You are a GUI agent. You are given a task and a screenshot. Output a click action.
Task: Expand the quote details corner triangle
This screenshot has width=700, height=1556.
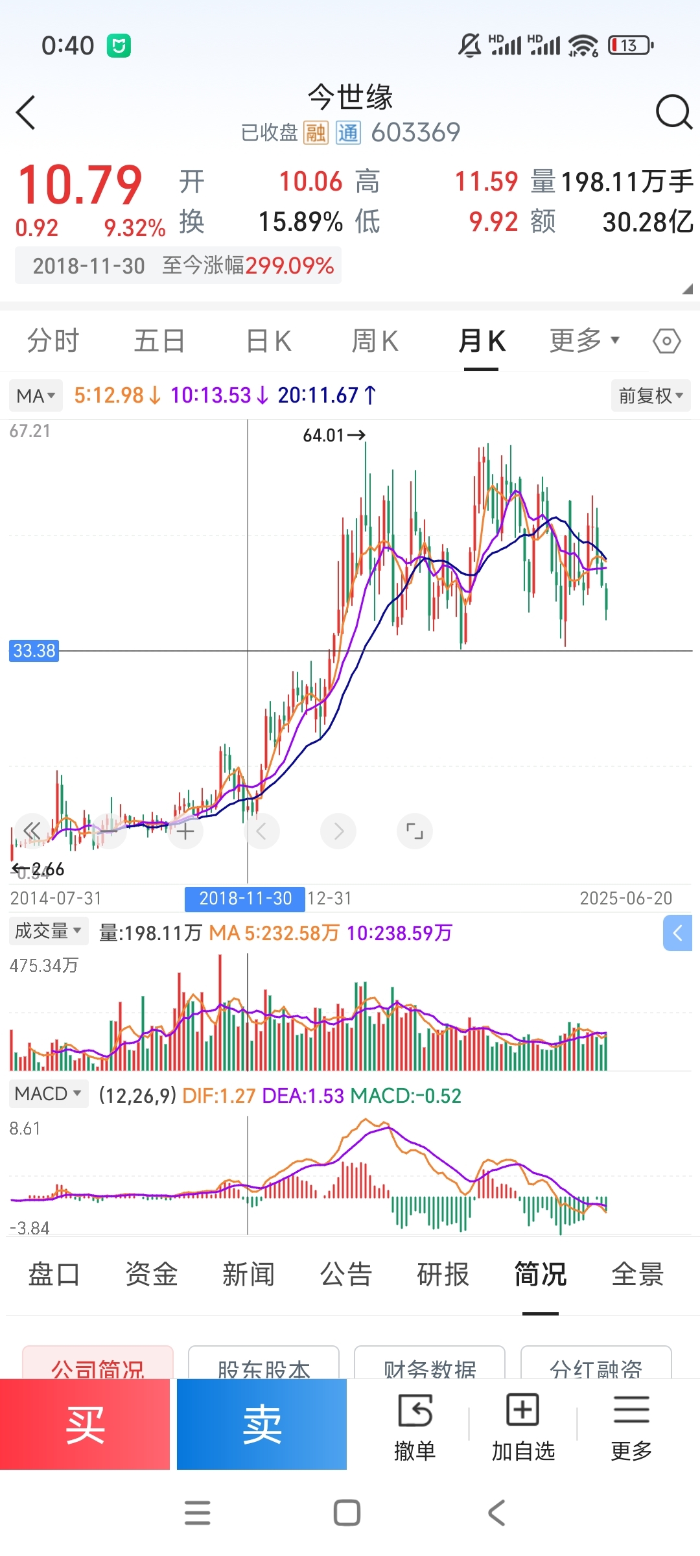point(687,289)
